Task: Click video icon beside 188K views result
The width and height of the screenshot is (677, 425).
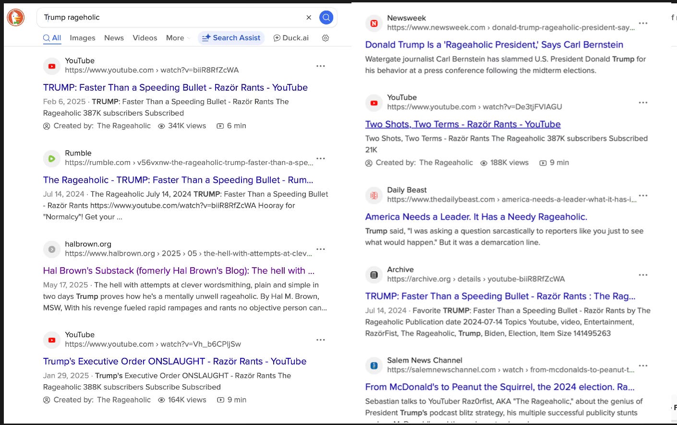Action: [543, 163]
